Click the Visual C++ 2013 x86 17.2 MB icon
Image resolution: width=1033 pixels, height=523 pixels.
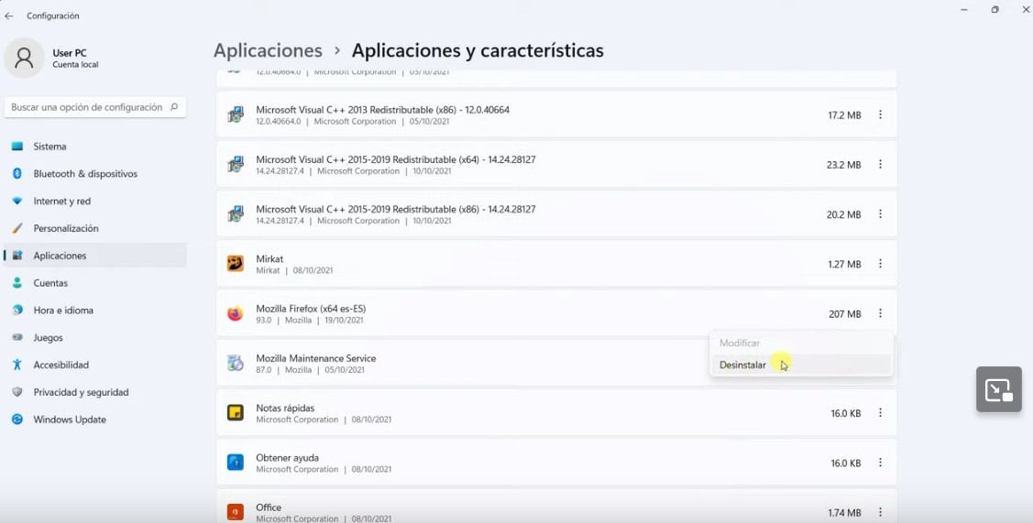pyautogui.click(x=236, y=115)
